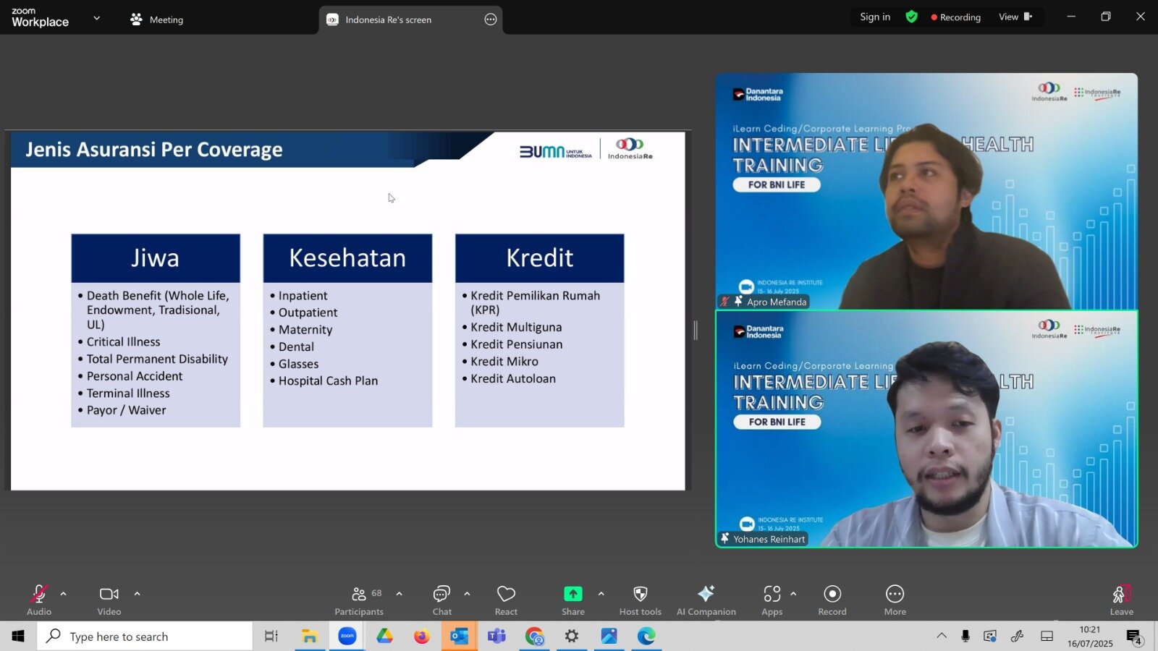Click the 'Kredit Multiguna' bullet text
This screenshot has height=651, width=1158.
(x=516, y=328)
